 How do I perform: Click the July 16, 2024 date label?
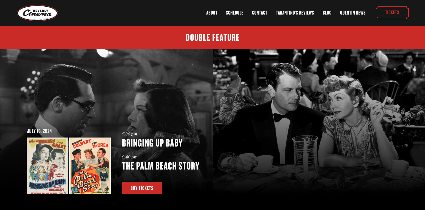(39, 131)
